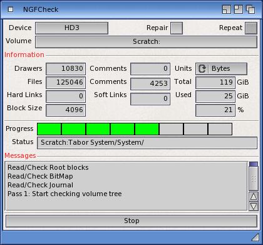Click the Block Size value 4096
The width and height of the screenshot is (263, 245).
pos(66,110)
